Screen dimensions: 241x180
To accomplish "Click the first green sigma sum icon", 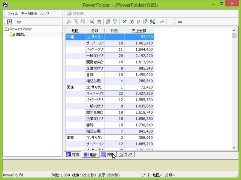I will pyautogui.click(x=125, y=22).
